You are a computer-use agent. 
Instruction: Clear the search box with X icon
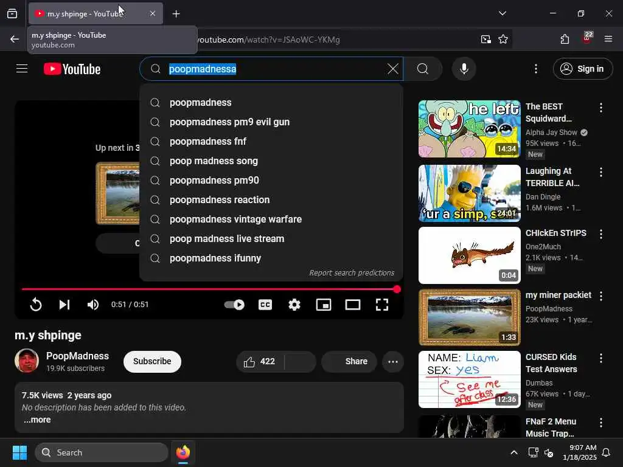[x=392, y=69]
